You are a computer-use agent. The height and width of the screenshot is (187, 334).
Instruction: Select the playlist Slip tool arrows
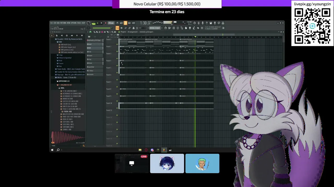click(105, 32)
